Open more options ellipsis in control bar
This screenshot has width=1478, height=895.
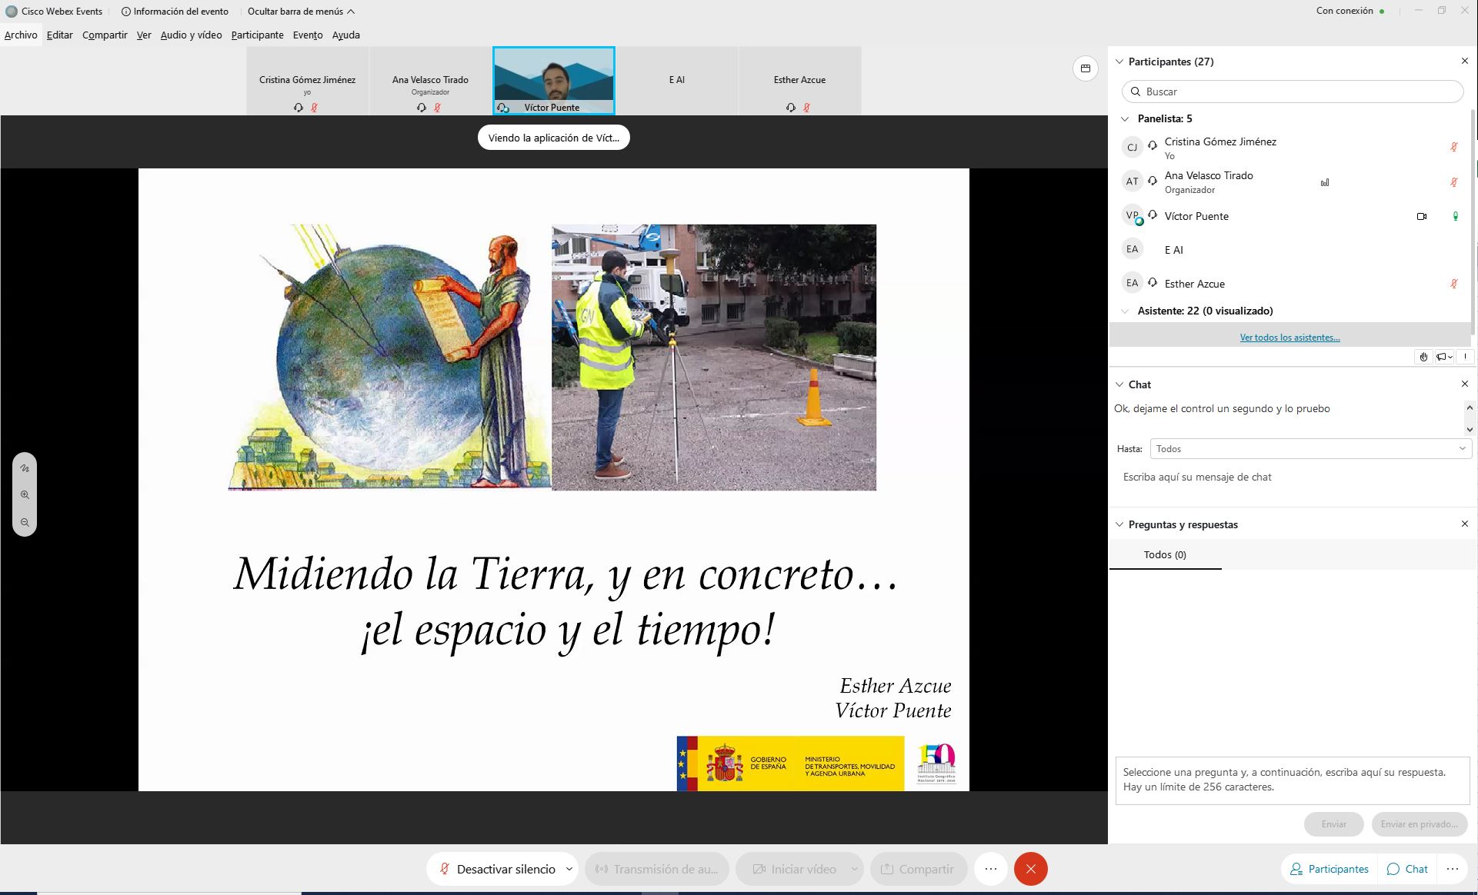pos(990,869)
